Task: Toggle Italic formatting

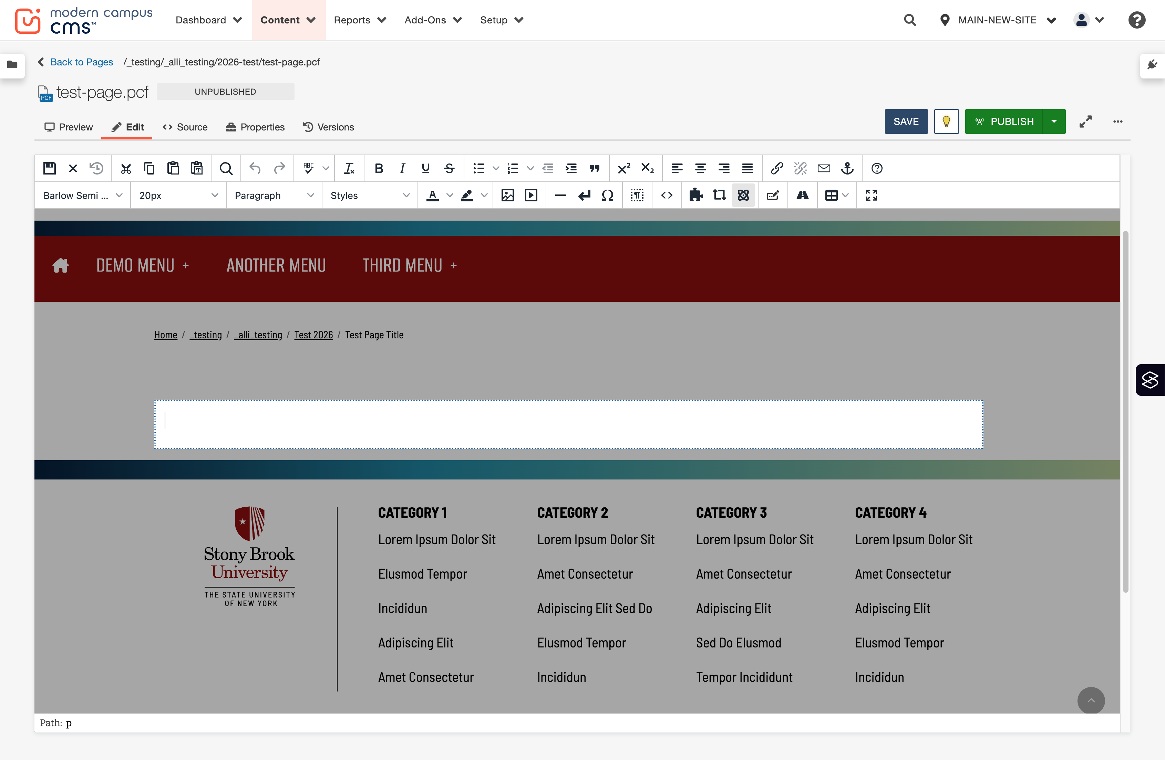Action: pos(402,168)
